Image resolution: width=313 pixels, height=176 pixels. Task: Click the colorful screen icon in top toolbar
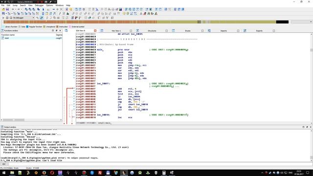tap(120, 9)
